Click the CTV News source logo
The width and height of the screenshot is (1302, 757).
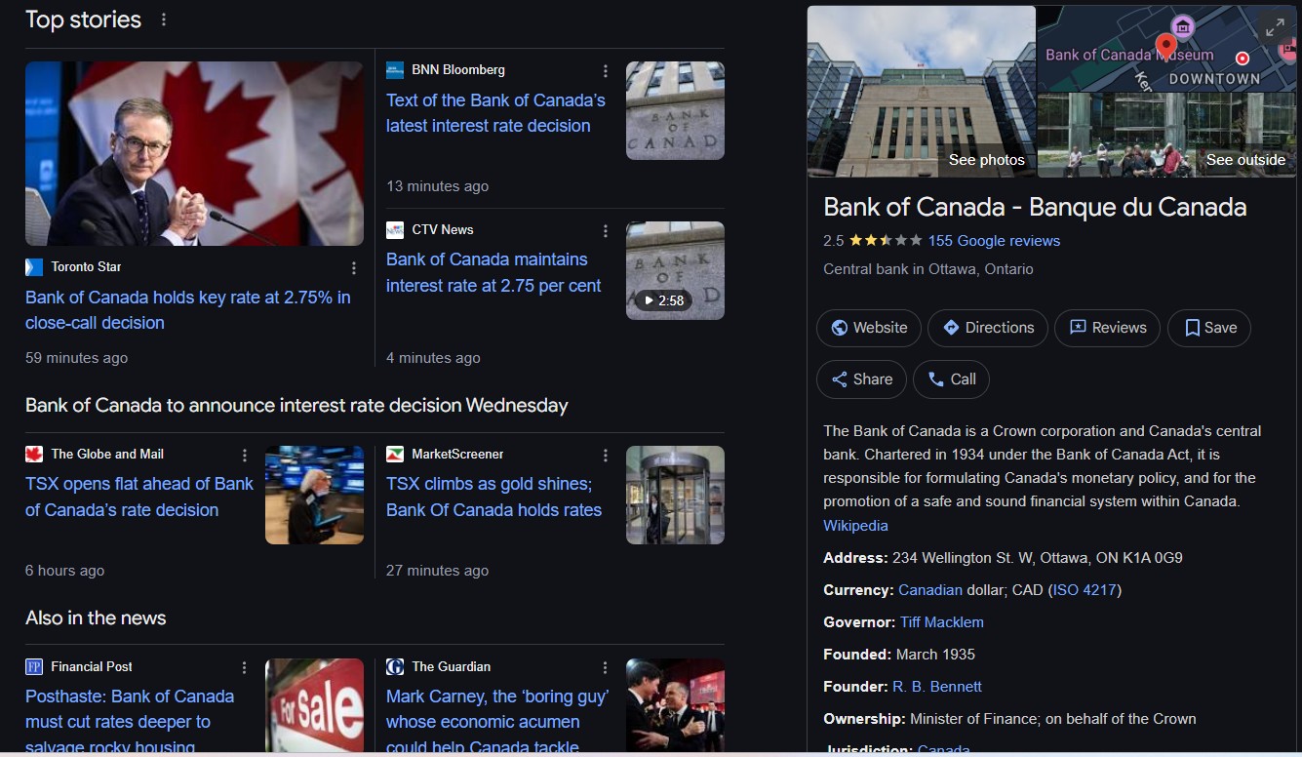(x=395, y=230)
